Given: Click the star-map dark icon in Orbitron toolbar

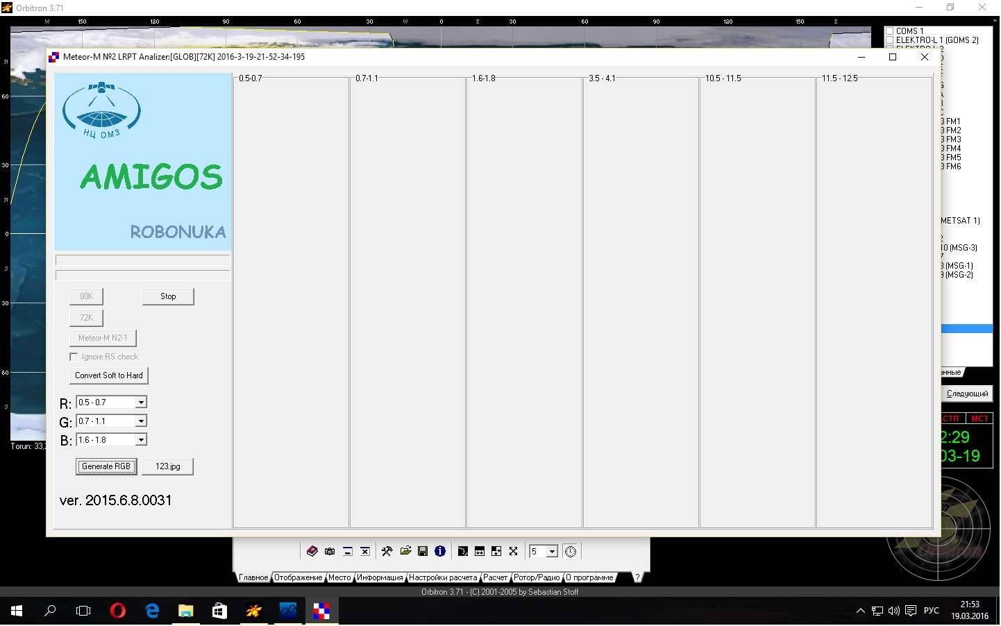Looking at the screenshot, I should click(462, 552).
